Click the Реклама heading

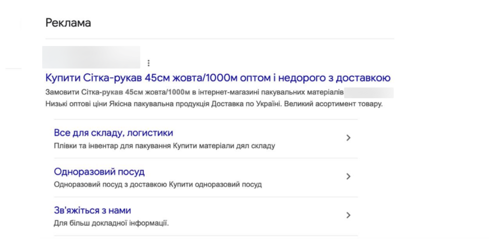point(68,23)
